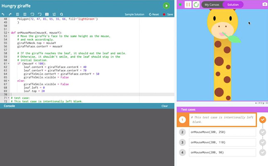Collapse the onMouseMove function at line 52
Viewport: 268px width, 166px height.
coord(9,32)
